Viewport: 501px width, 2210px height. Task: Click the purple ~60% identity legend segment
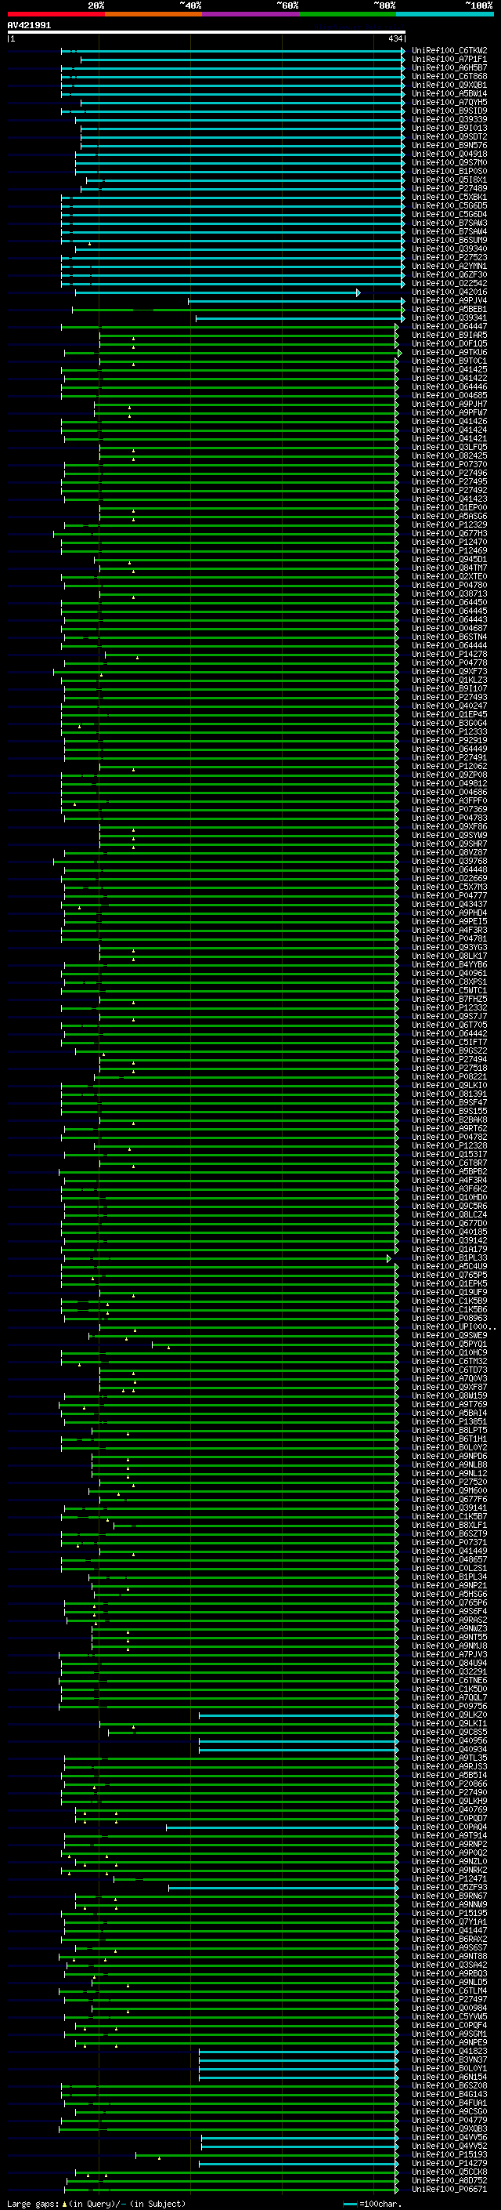[251, 14]
